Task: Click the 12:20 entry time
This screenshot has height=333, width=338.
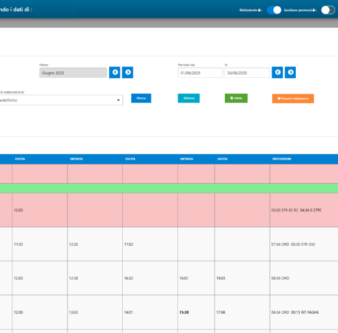Action: pos(73,245)
